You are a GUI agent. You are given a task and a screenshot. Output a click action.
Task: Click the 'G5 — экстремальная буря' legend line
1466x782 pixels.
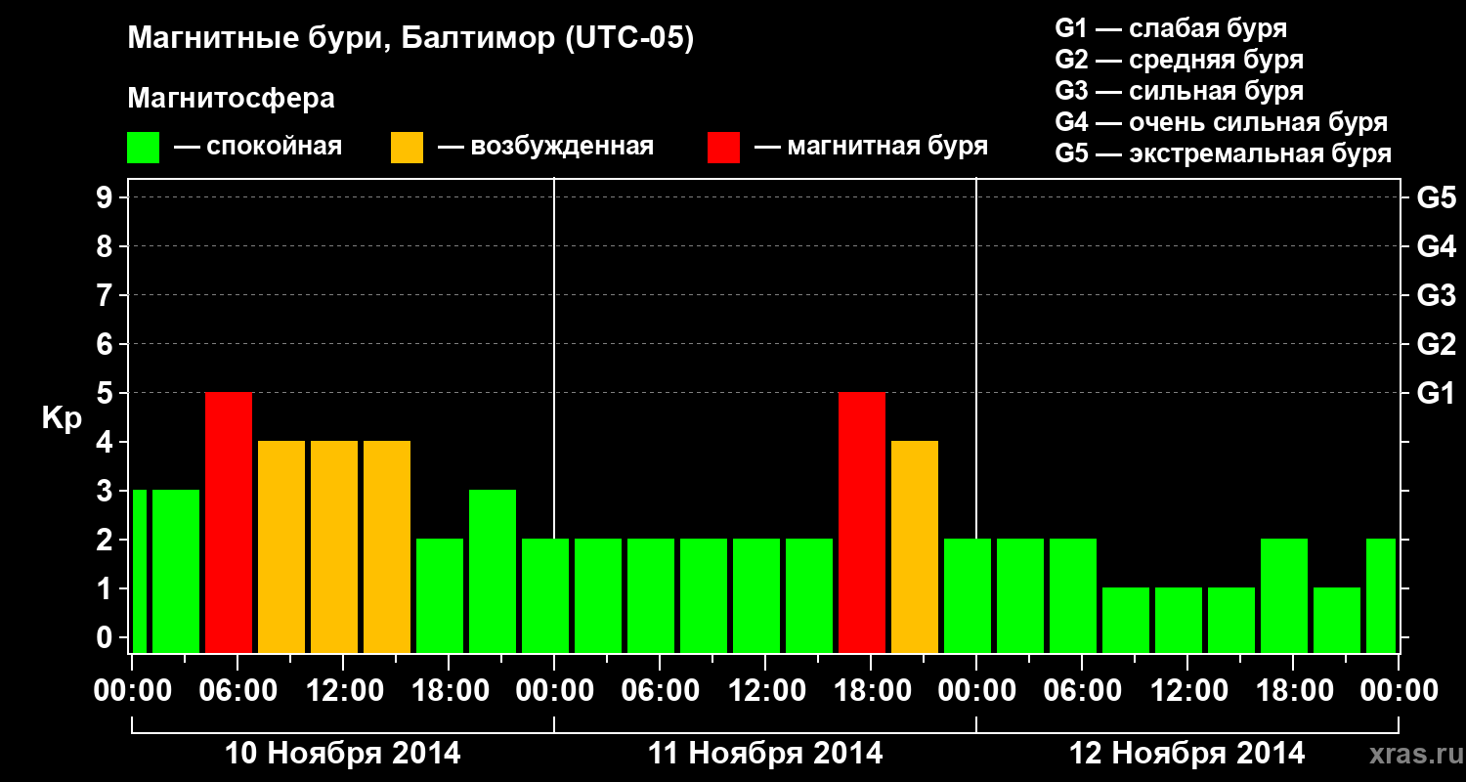point(1224,153)
